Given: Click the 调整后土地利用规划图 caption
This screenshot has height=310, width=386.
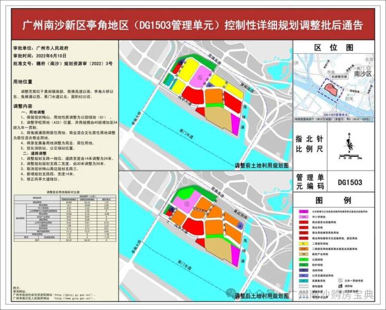Looking at the screenshot, I should coord(261,296).
